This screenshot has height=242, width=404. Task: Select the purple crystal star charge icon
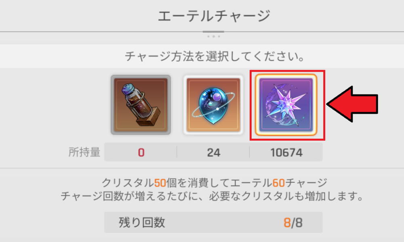(286, 105)
